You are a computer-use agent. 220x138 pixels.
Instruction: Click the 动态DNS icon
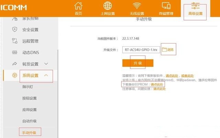pos(14,52)
